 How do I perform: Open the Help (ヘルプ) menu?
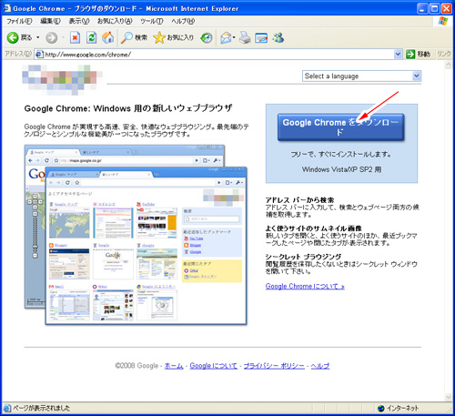183,21
